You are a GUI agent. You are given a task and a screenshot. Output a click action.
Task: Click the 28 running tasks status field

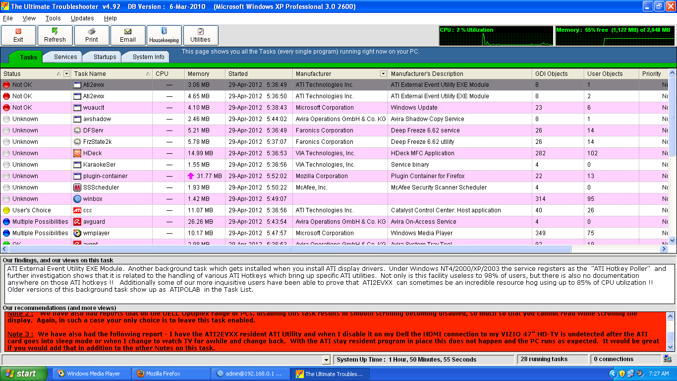pyautogui.click(x=553, y=360)
